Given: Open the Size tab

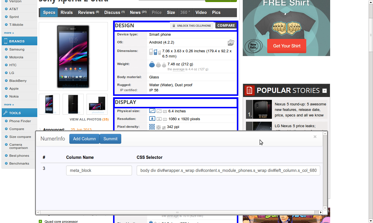Looking at the screenshot, I should 171,12.
